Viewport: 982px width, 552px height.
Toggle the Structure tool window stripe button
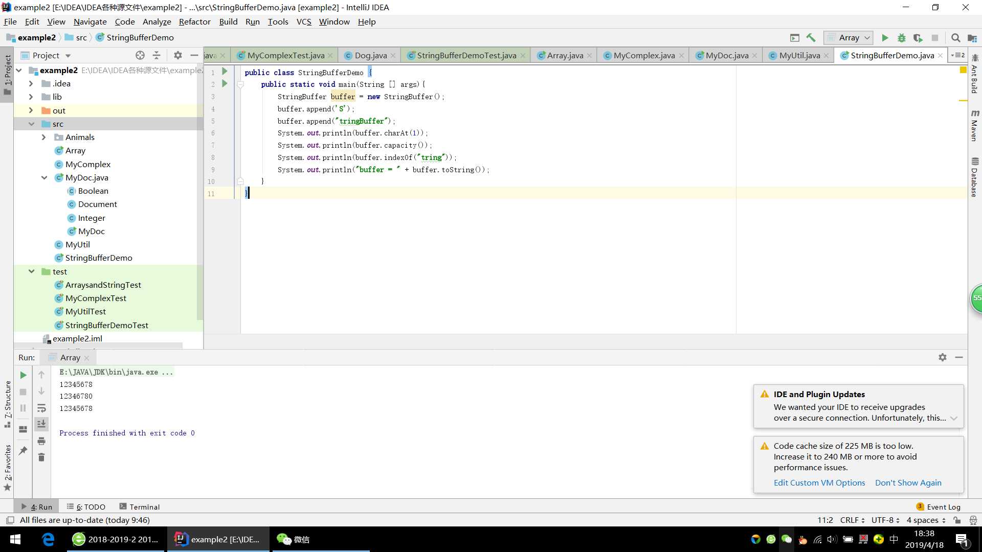click(x=7, y=404)
